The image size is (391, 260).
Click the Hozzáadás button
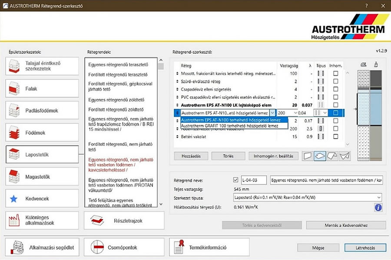191,156
